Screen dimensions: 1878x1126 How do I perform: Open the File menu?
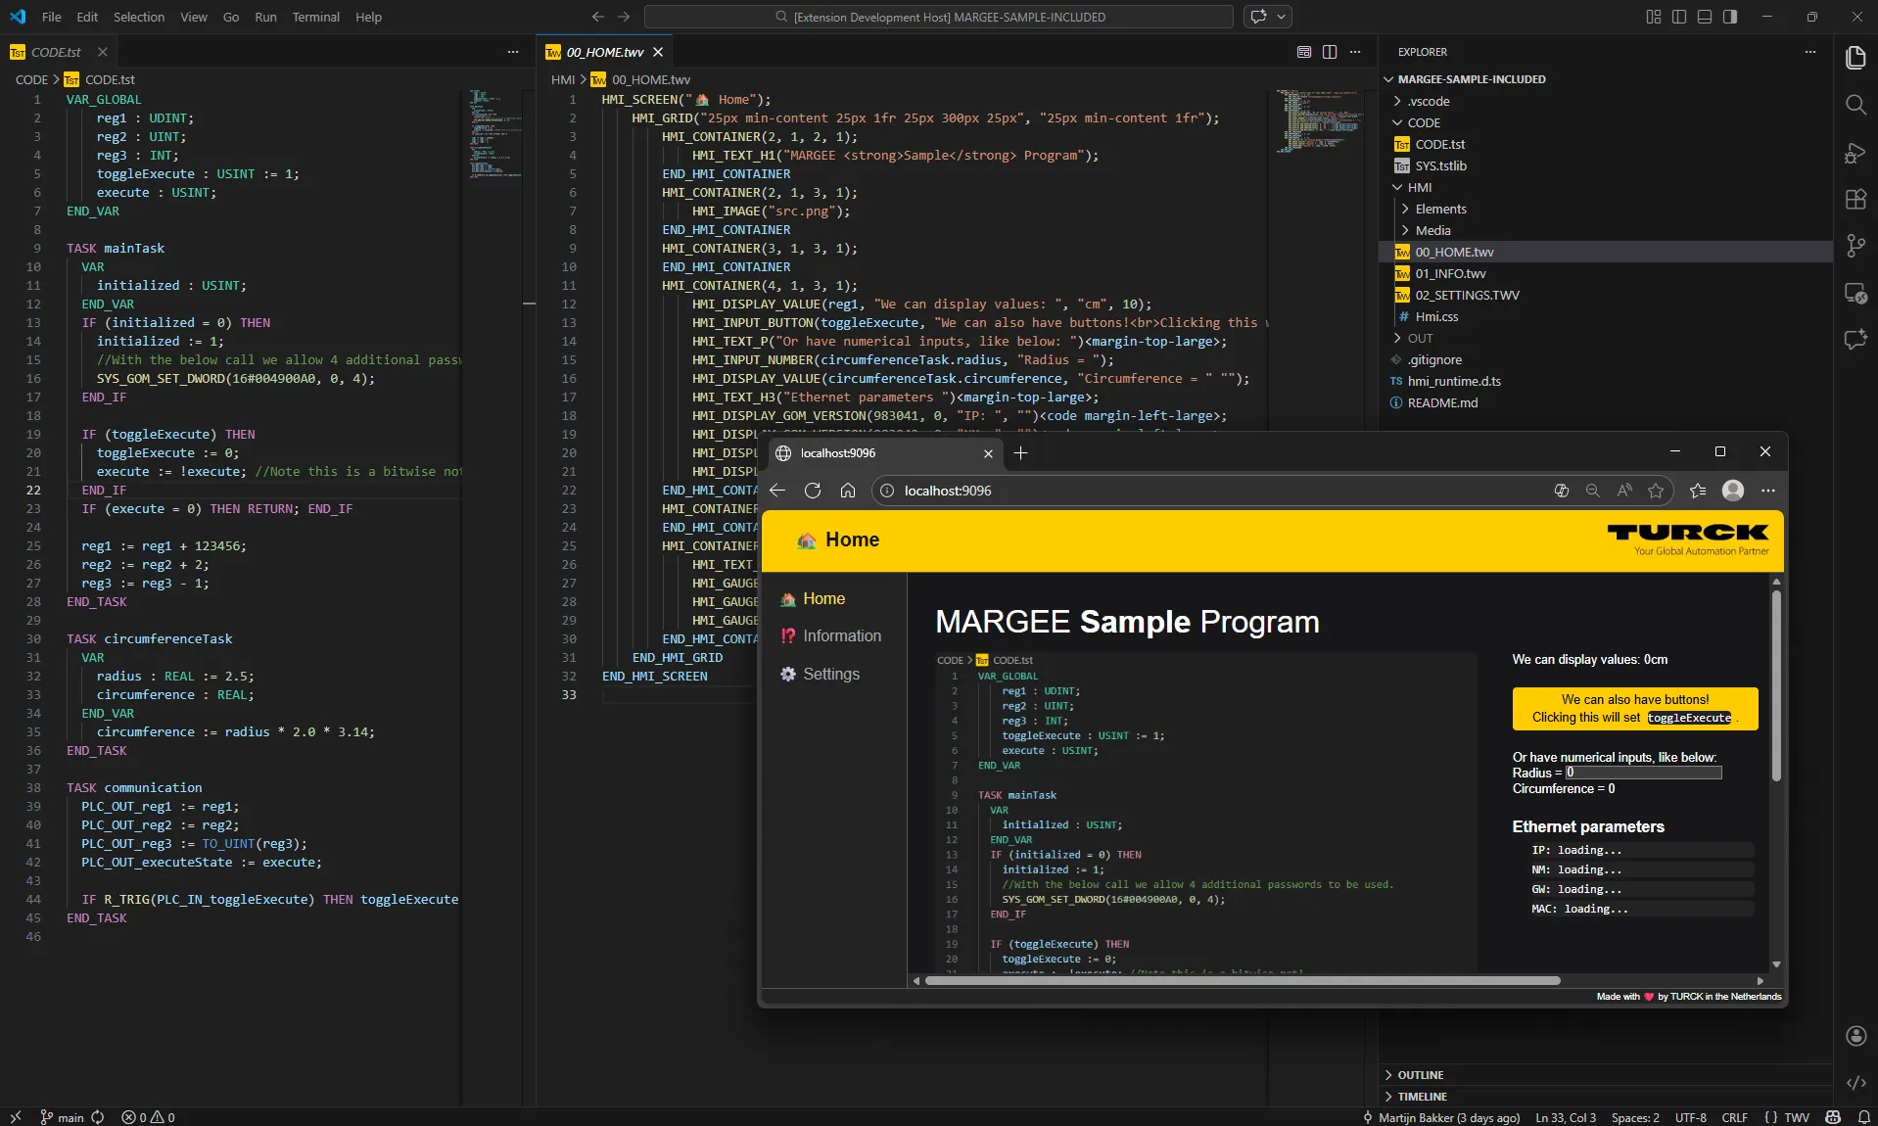pos(52,17)
